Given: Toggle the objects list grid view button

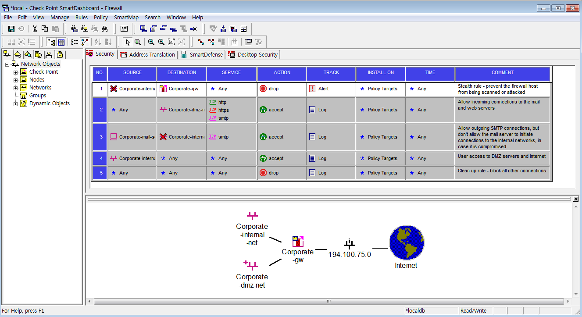Looking at the screenshot, I should 61,42.
